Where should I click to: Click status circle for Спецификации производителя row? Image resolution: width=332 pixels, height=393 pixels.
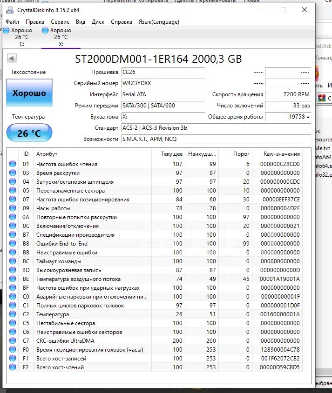13,234
